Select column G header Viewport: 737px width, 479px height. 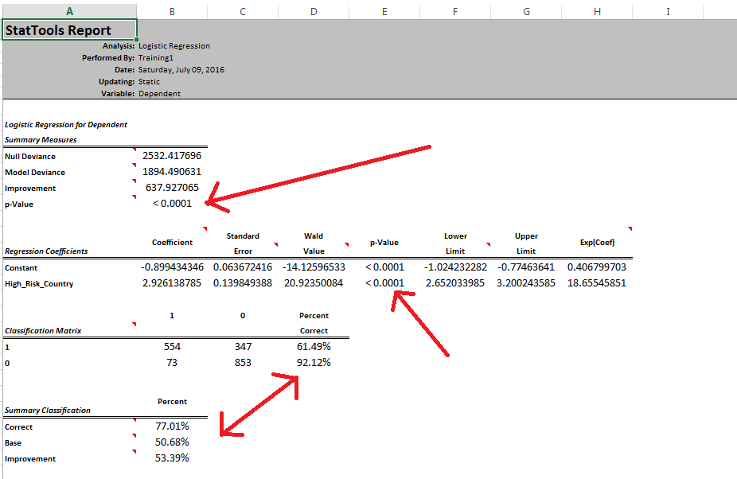[526, 11]
